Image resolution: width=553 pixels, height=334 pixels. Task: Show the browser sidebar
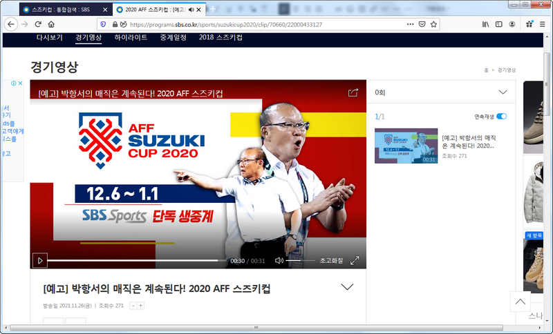tap(498, 24)
